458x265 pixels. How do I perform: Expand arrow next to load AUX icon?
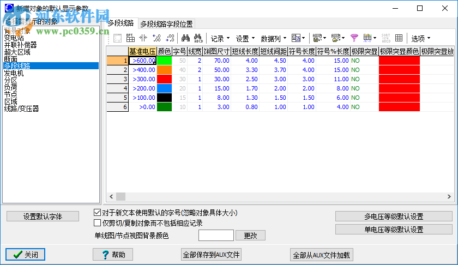343,38
